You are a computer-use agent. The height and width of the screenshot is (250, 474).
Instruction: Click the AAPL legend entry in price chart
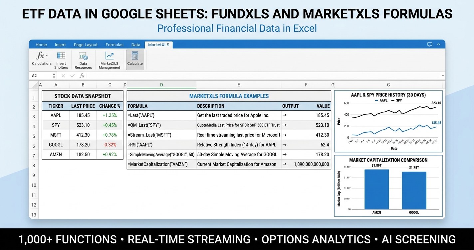coord(381,100)
